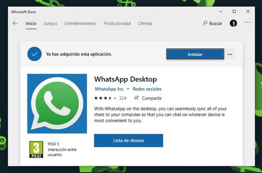Viewport: 262px width, 173px height.
Task: Click the Compartir label
Action: pos(152,98)
